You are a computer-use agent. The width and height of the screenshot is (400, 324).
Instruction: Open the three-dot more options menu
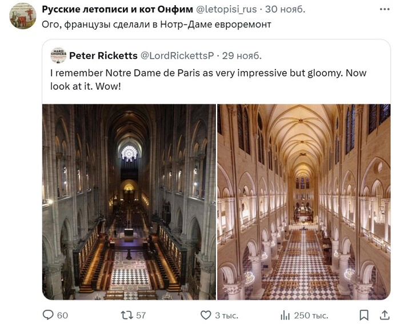(x=382, y=9)
